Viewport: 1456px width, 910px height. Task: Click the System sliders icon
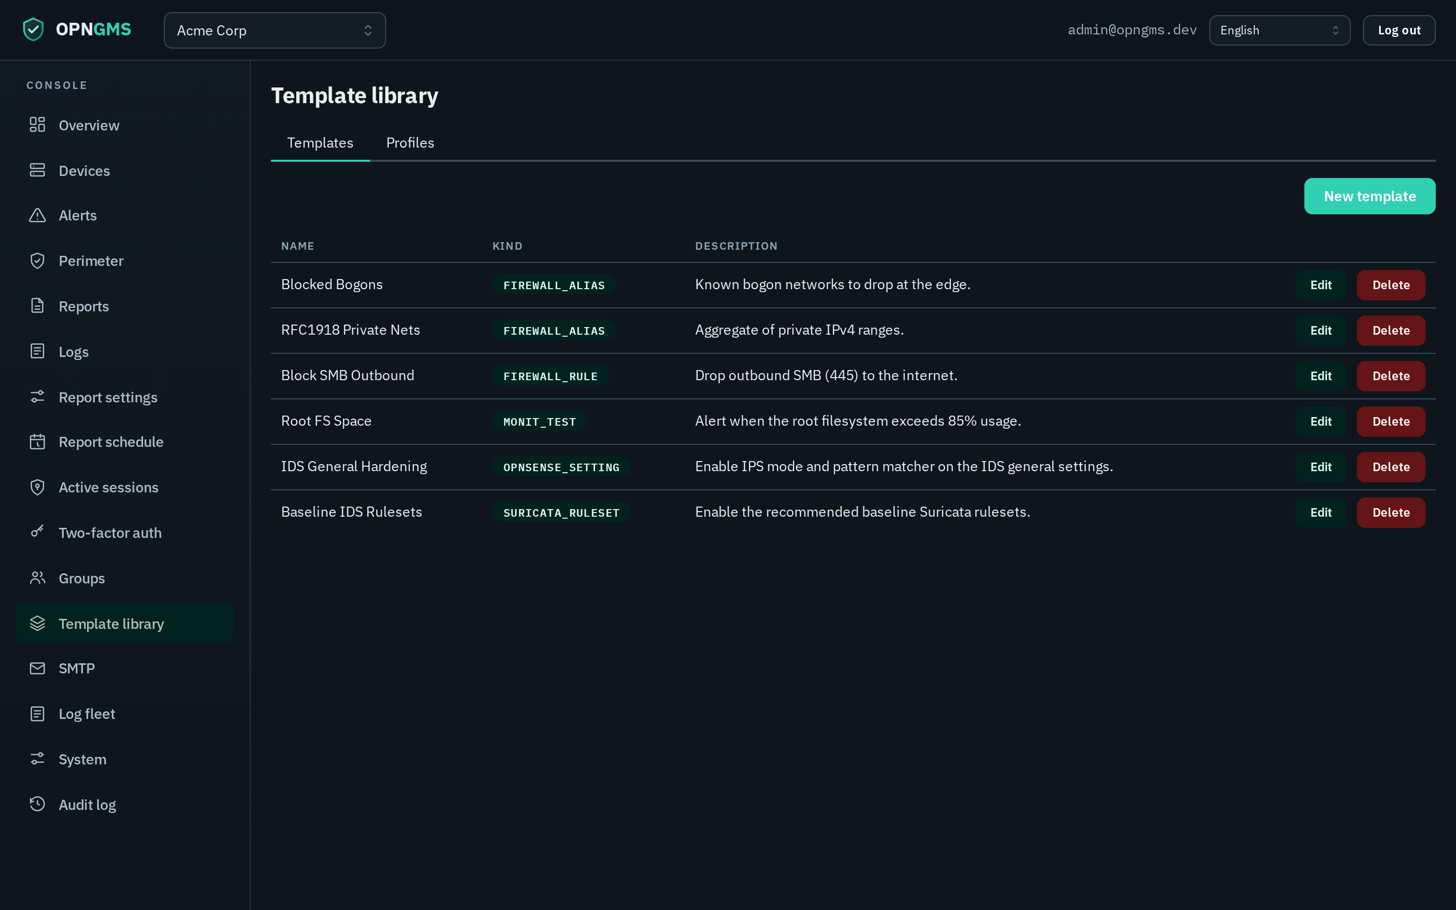click(x=37, y=759)
